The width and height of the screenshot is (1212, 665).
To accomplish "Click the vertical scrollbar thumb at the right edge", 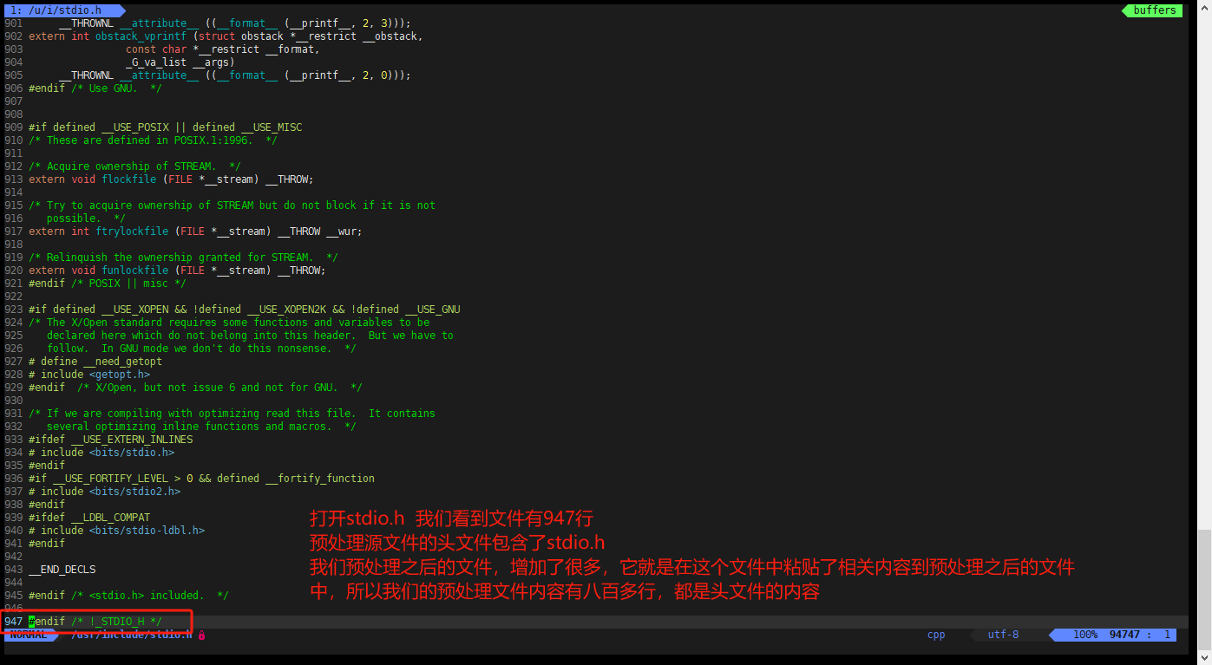I will pyautogui.click(x=1204, y=590).
